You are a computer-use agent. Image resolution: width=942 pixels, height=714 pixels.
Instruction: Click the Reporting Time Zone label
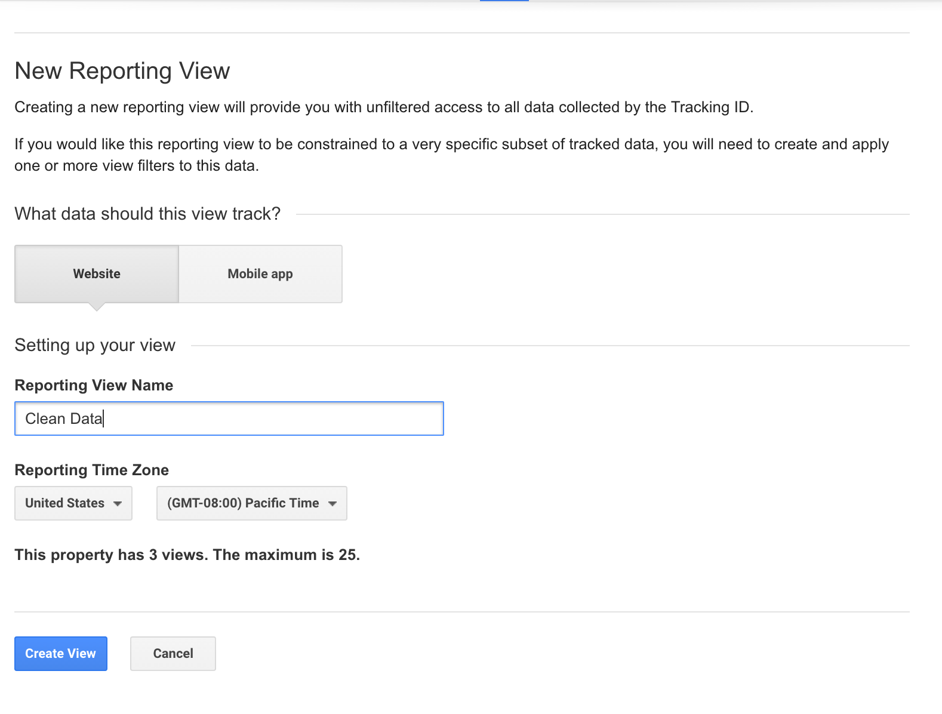pyautogui.click(x=91, y=470)
